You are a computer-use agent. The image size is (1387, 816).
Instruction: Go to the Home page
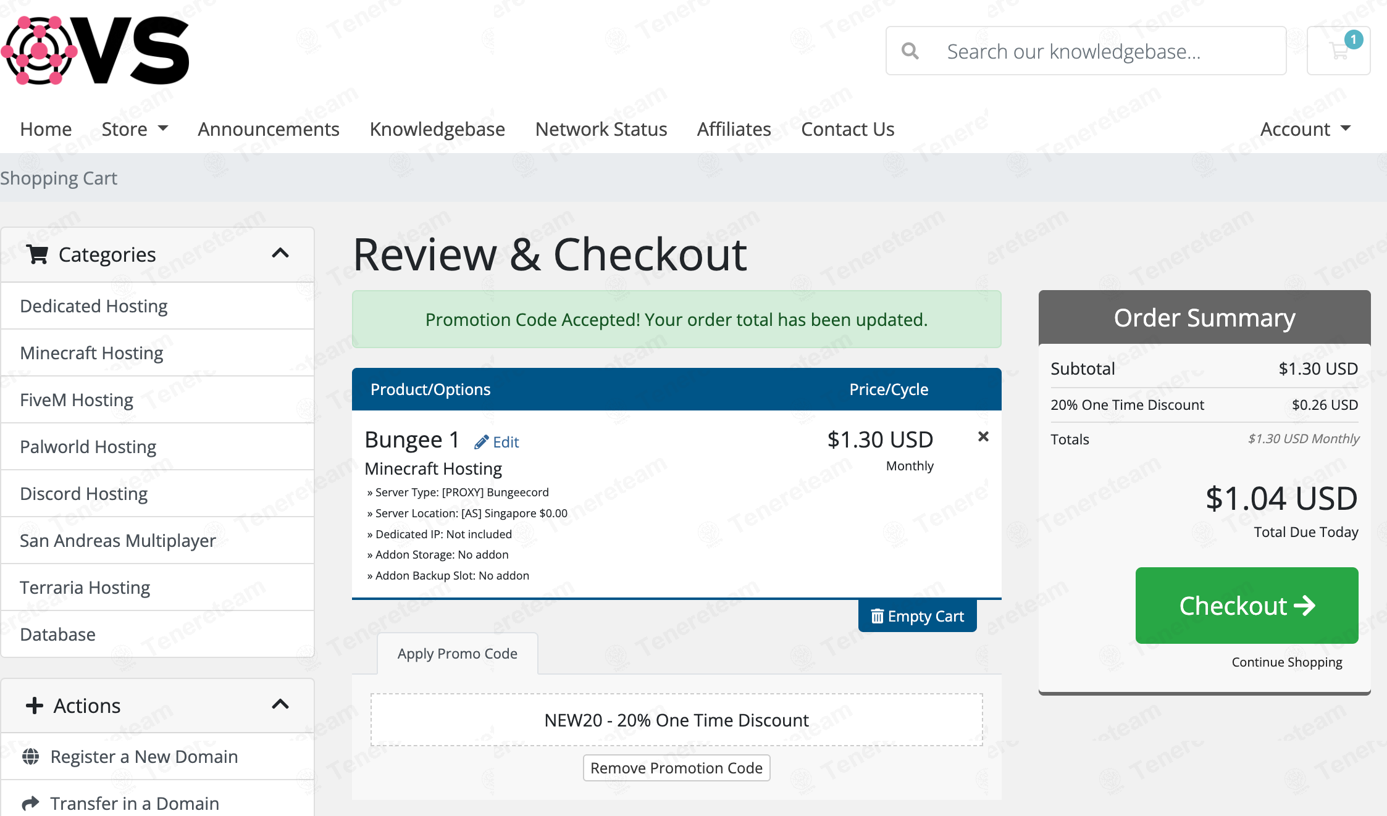[46, 129]
